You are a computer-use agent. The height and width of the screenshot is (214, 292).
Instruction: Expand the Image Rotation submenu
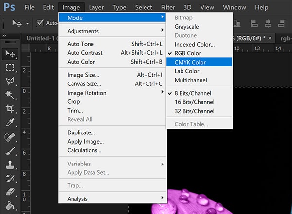click(x=112, y=93)
